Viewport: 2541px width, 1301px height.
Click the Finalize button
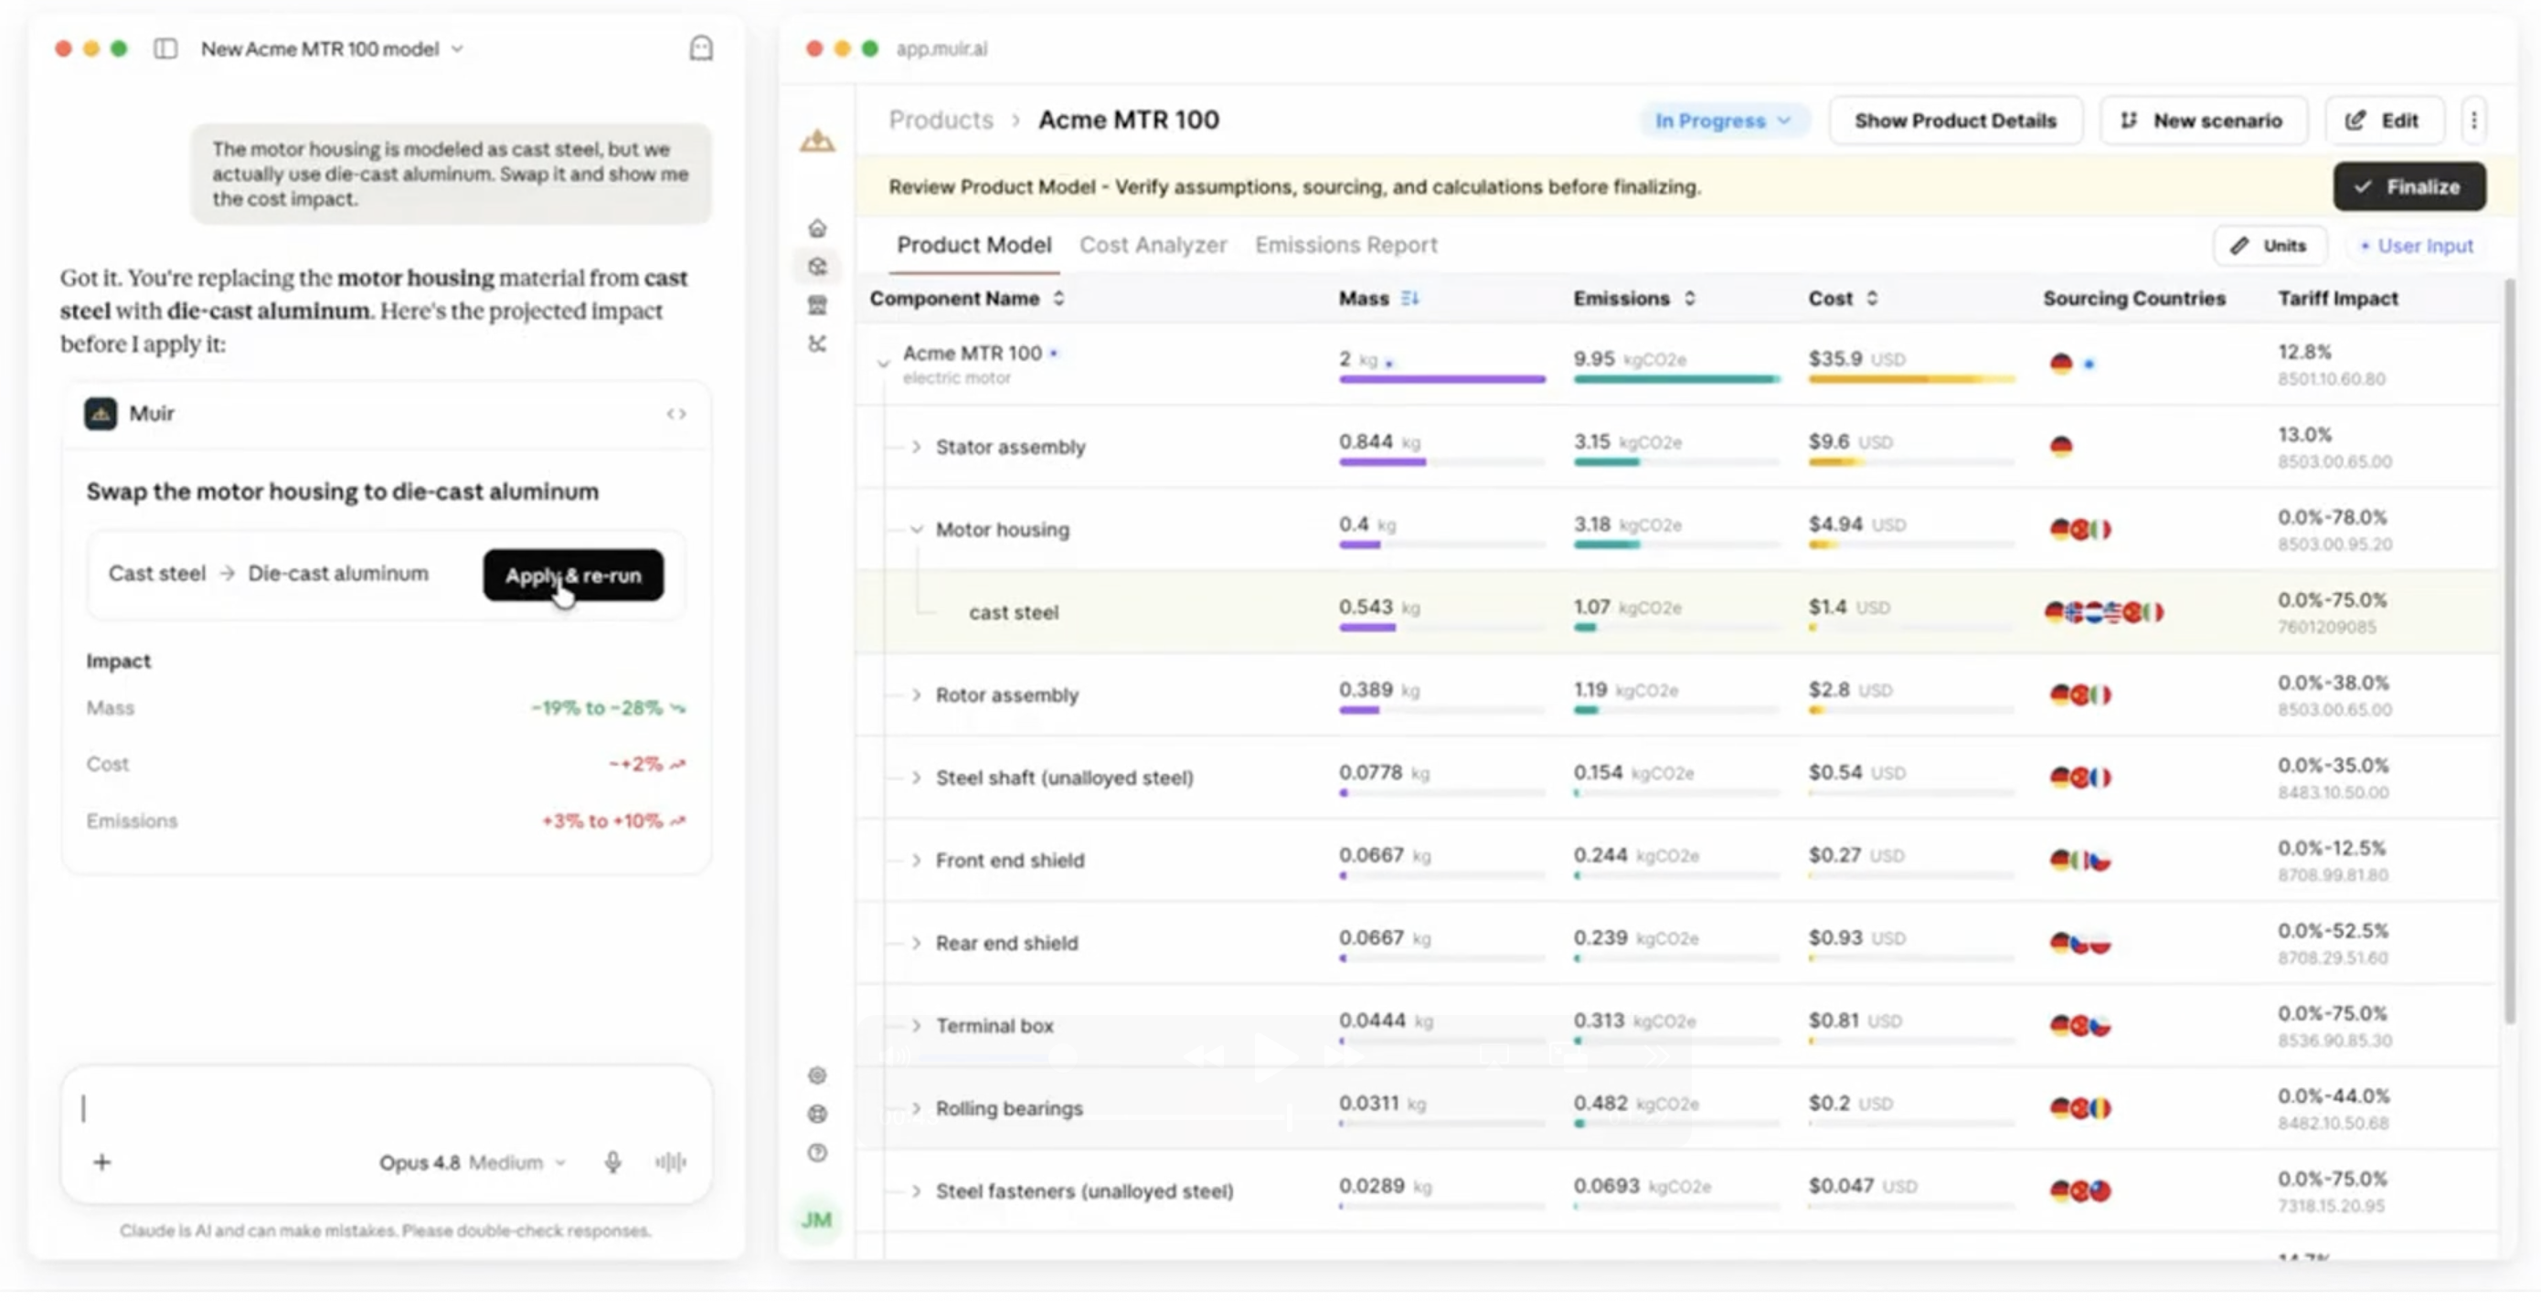(x=2408, y=186)
